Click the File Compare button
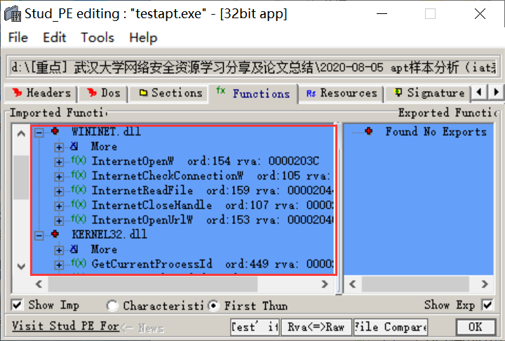Screen dimensions: 505x341 391,327
